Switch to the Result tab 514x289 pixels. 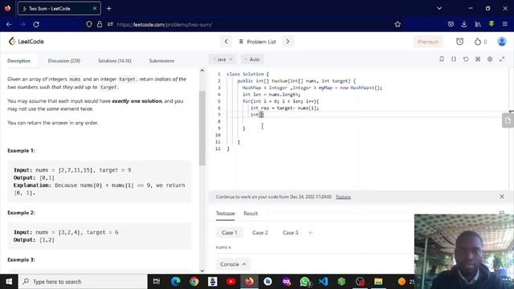(251, 214)
